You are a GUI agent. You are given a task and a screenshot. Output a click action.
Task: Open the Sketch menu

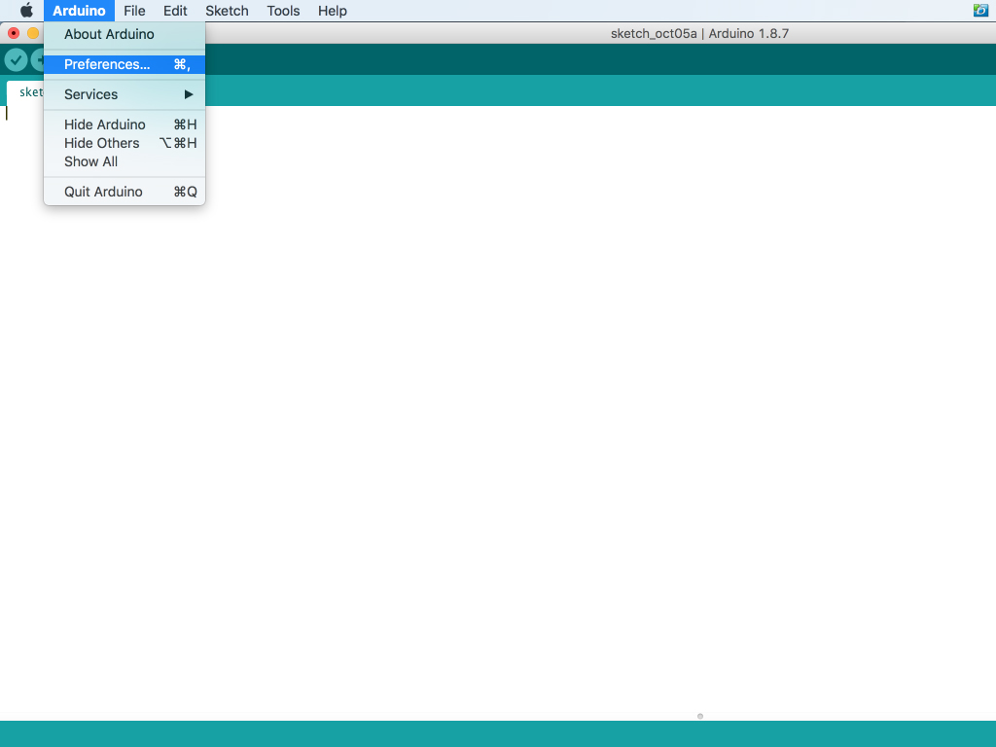tap(227, 11)
